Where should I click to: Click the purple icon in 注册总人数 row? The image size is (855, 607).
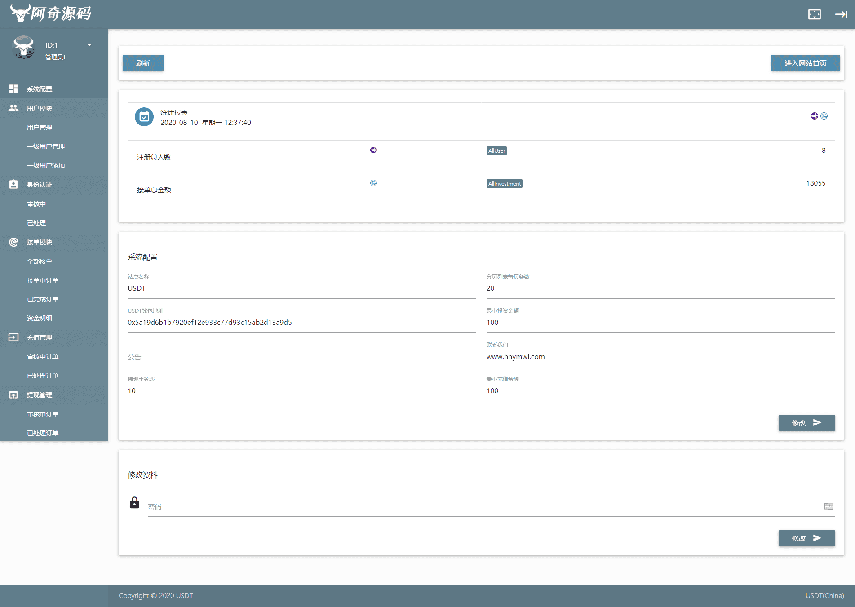tap(373, 150)
